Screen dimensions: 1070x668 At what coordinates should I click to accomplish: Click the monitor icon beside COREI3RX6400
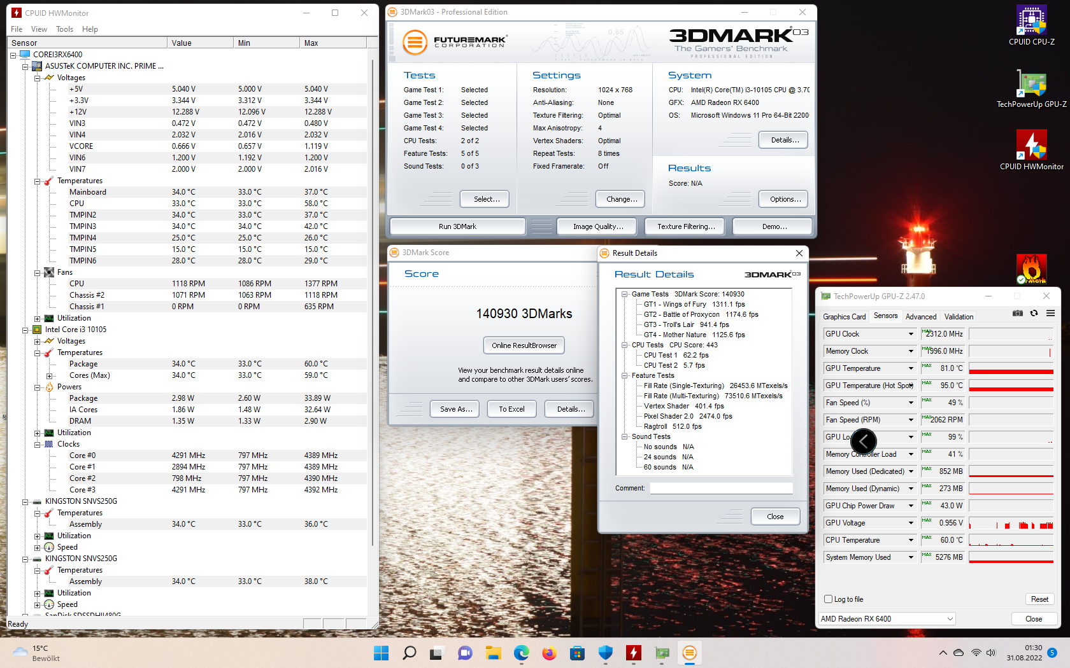tap(25, 55)
